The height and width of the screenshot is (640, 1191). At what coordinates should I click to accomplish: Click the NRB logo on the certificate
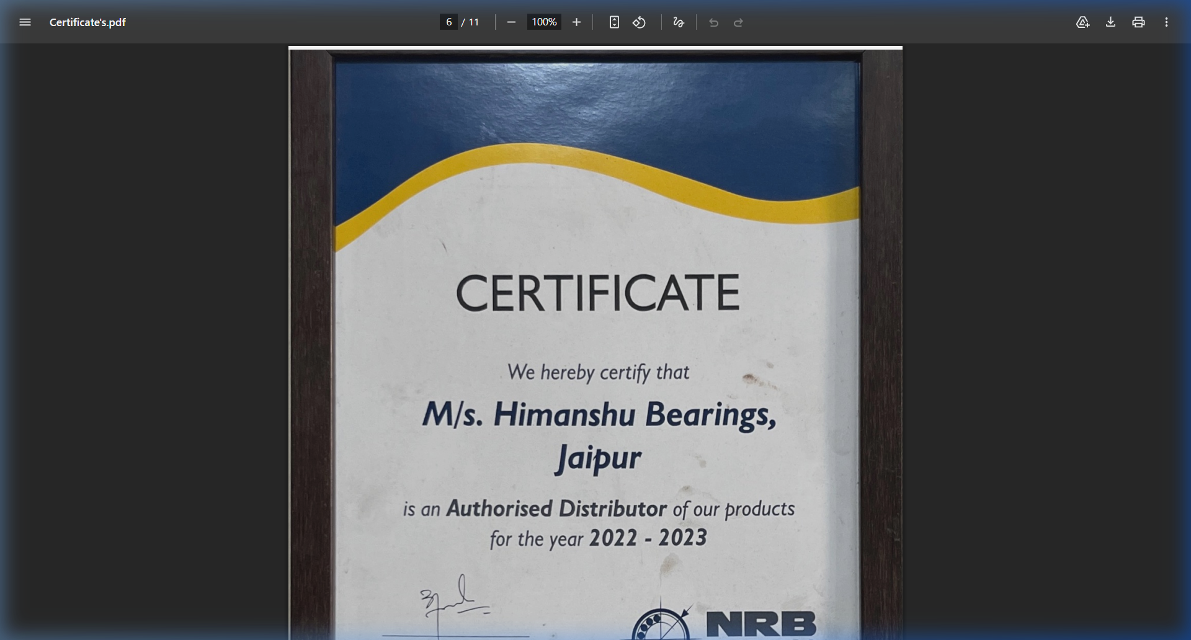tap(724, 620)
